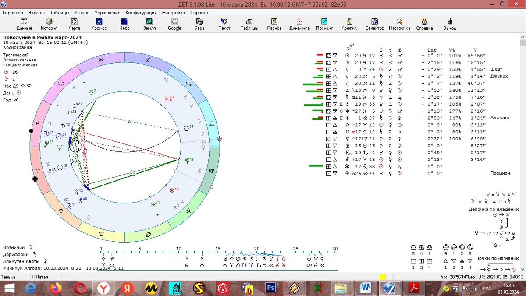
Task: Open the Земля earth map icon
Action: [x=149, y=24]
